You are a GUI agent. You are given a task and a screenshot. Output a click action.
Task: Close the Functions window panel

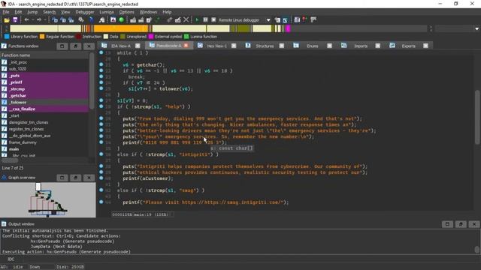pos(89,46)
